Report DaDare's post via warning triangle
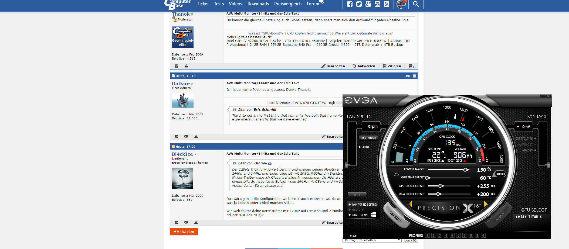Viewport: 569px width, 249px height. 196,137
